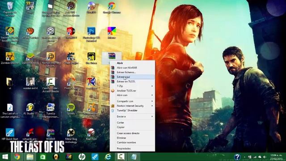Screen dimensions: 286x161
Task: Select the Spotify desktop shortcut
Action: [71, 109]
